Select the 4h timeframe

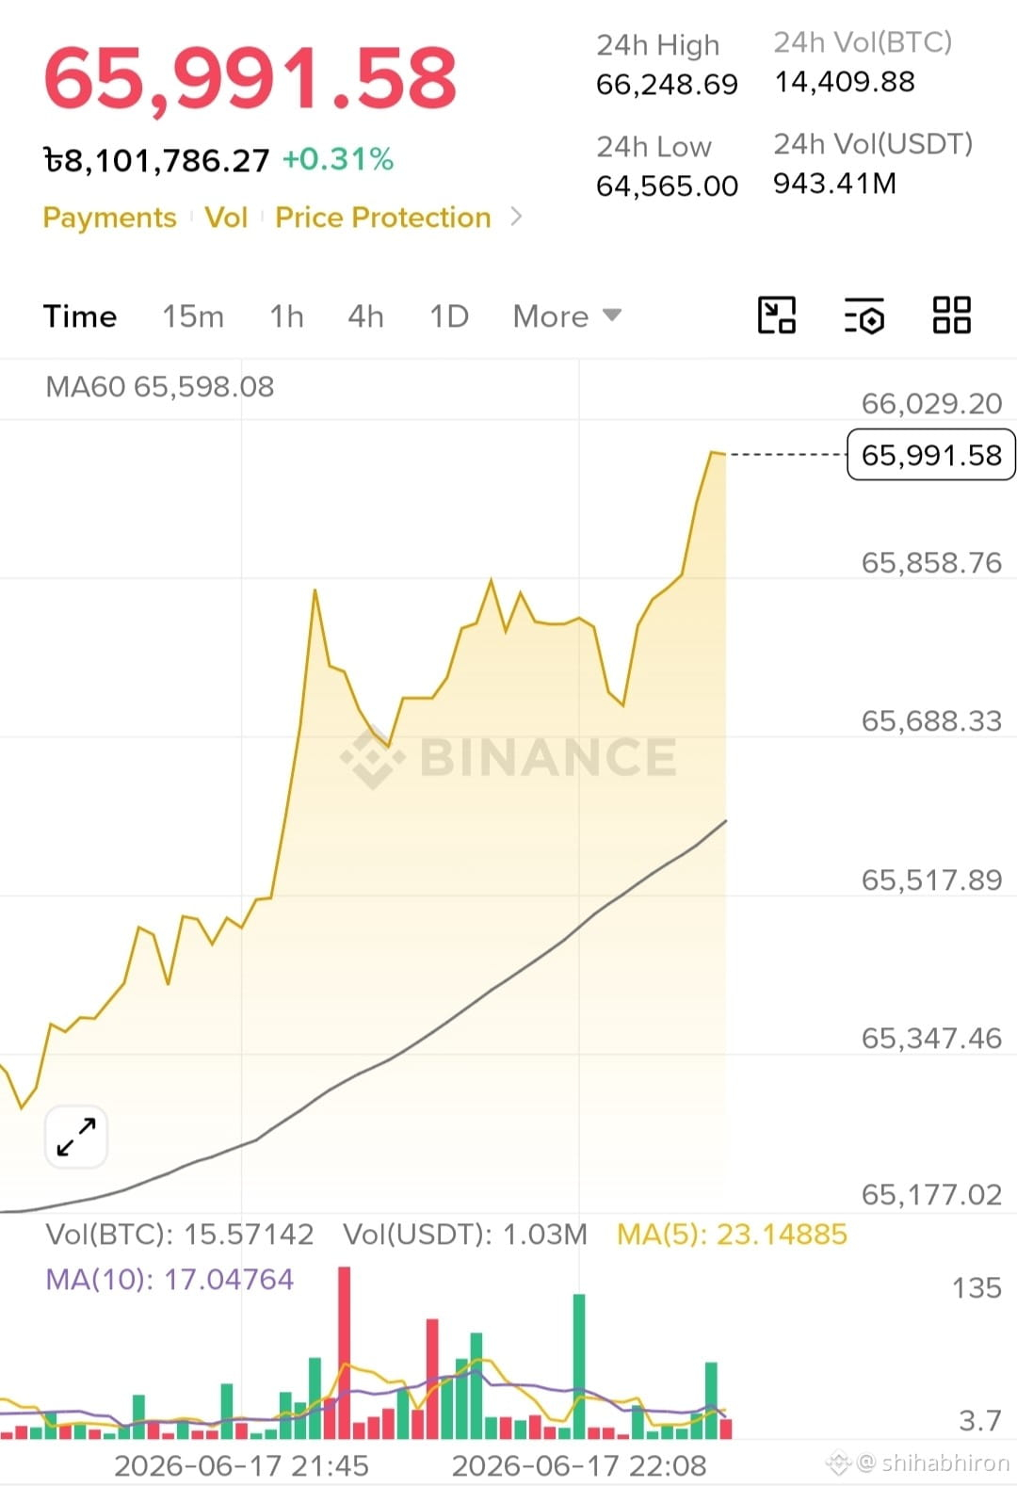click(365, 316)
